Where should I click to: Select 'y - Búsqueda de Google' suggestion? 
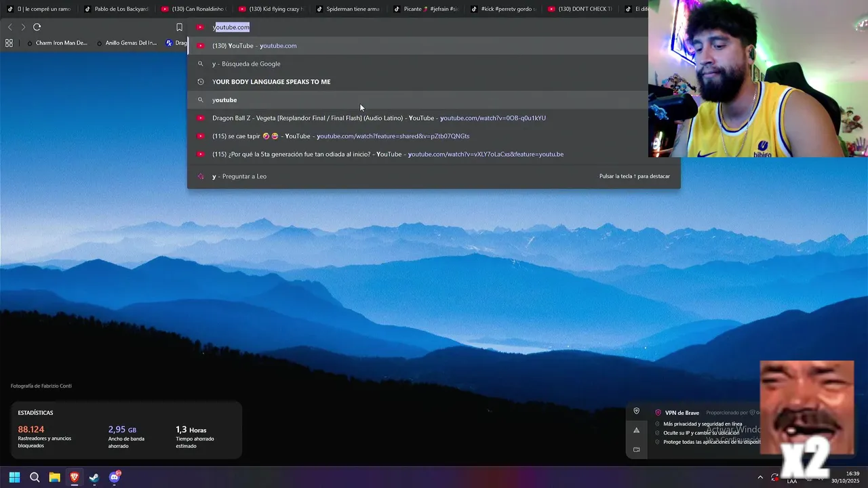pyautogui.click(x=434, y=64)
